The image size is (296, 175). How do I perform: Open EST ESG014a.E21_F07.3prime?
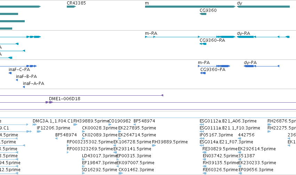pyautogui.click(x=226, y=142)
